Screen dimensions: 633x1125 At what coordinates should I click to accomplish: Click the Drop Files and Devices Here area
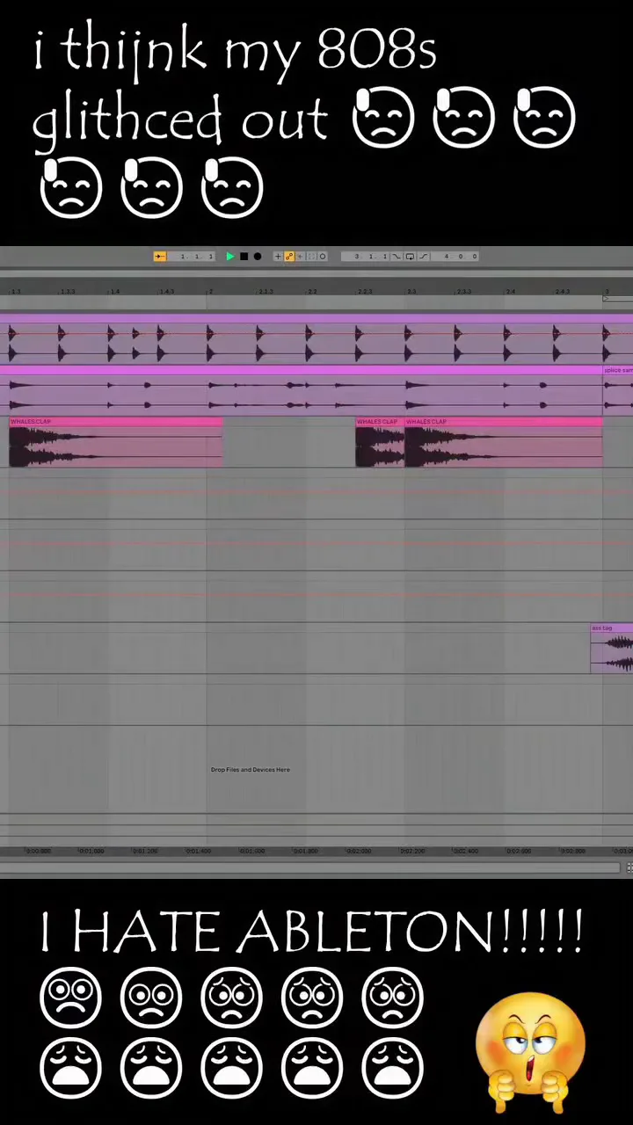251,770
